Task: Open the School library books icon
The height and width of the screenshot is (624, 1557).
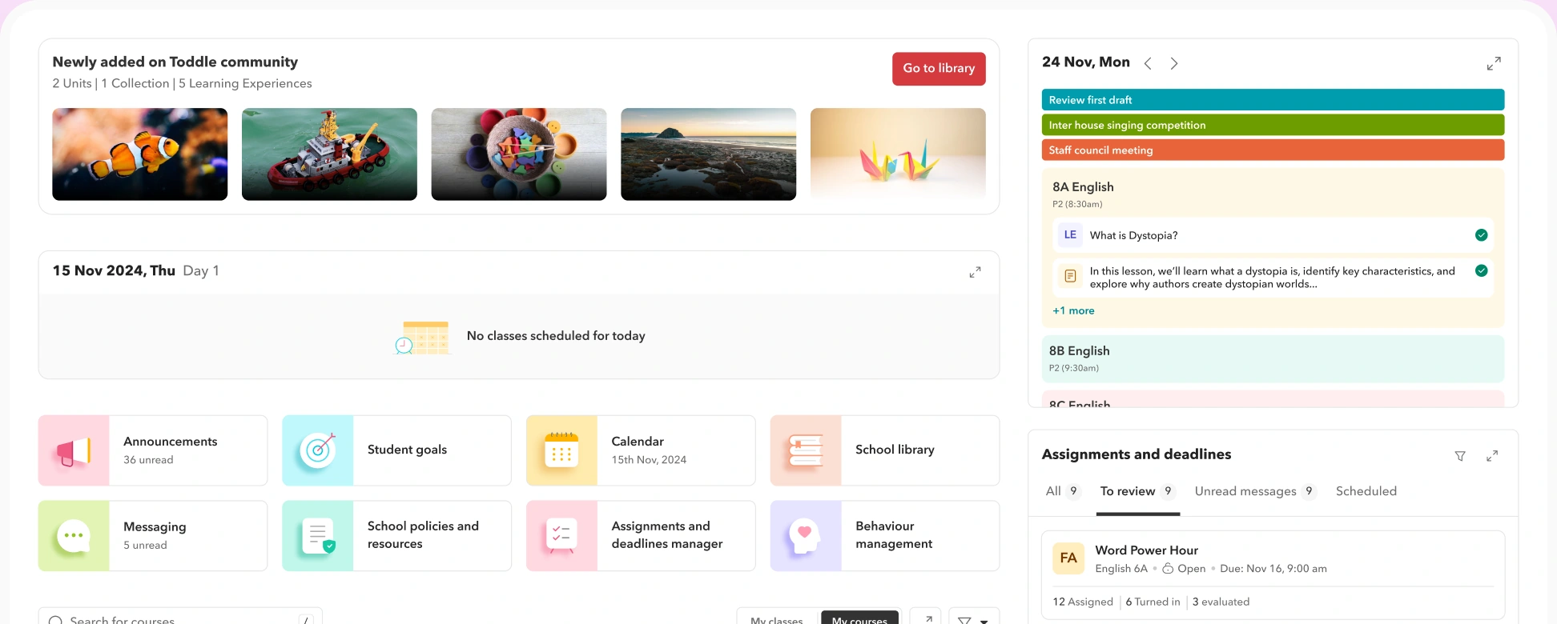Action: click(806, 450)
